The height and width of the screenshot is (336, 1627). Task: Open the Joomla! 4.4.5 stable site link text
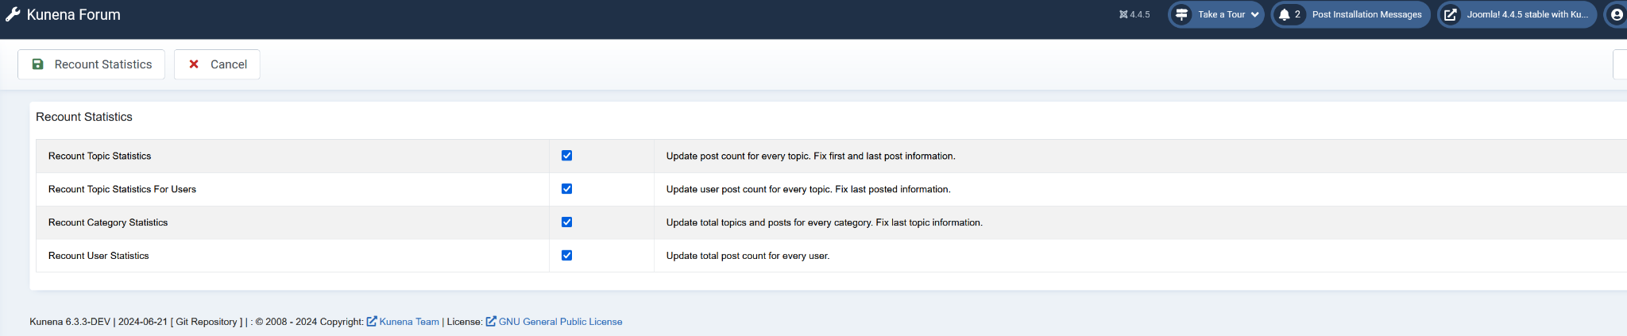1527,14
